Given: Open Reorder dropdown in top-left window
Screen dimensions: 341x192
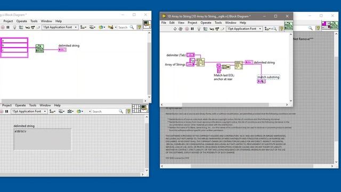Looking at the screenshot, I should pyautogui.click(x=101, y=27).
